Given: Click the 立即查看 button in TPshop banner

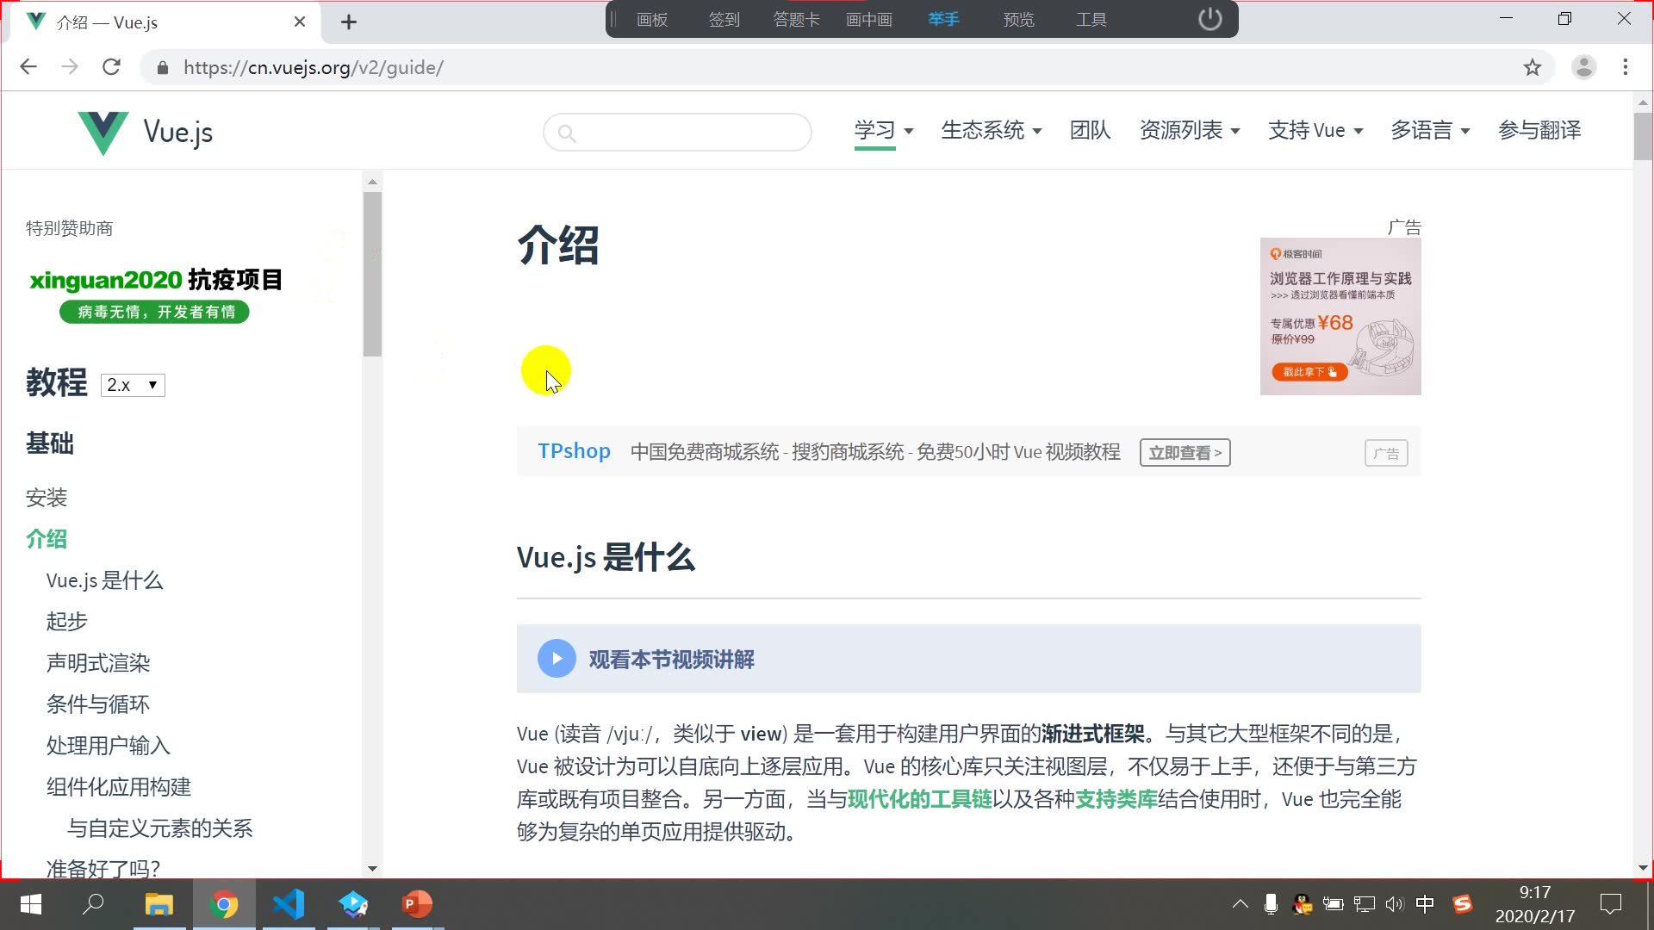Looking at the screenshot, I should click(x=1185, y=452).
